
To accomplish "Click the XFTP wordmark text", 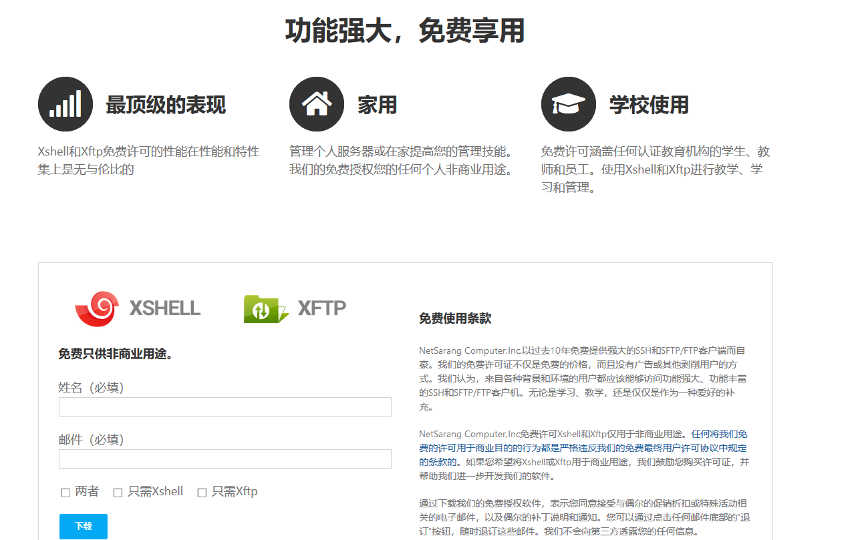I will 322,308.
